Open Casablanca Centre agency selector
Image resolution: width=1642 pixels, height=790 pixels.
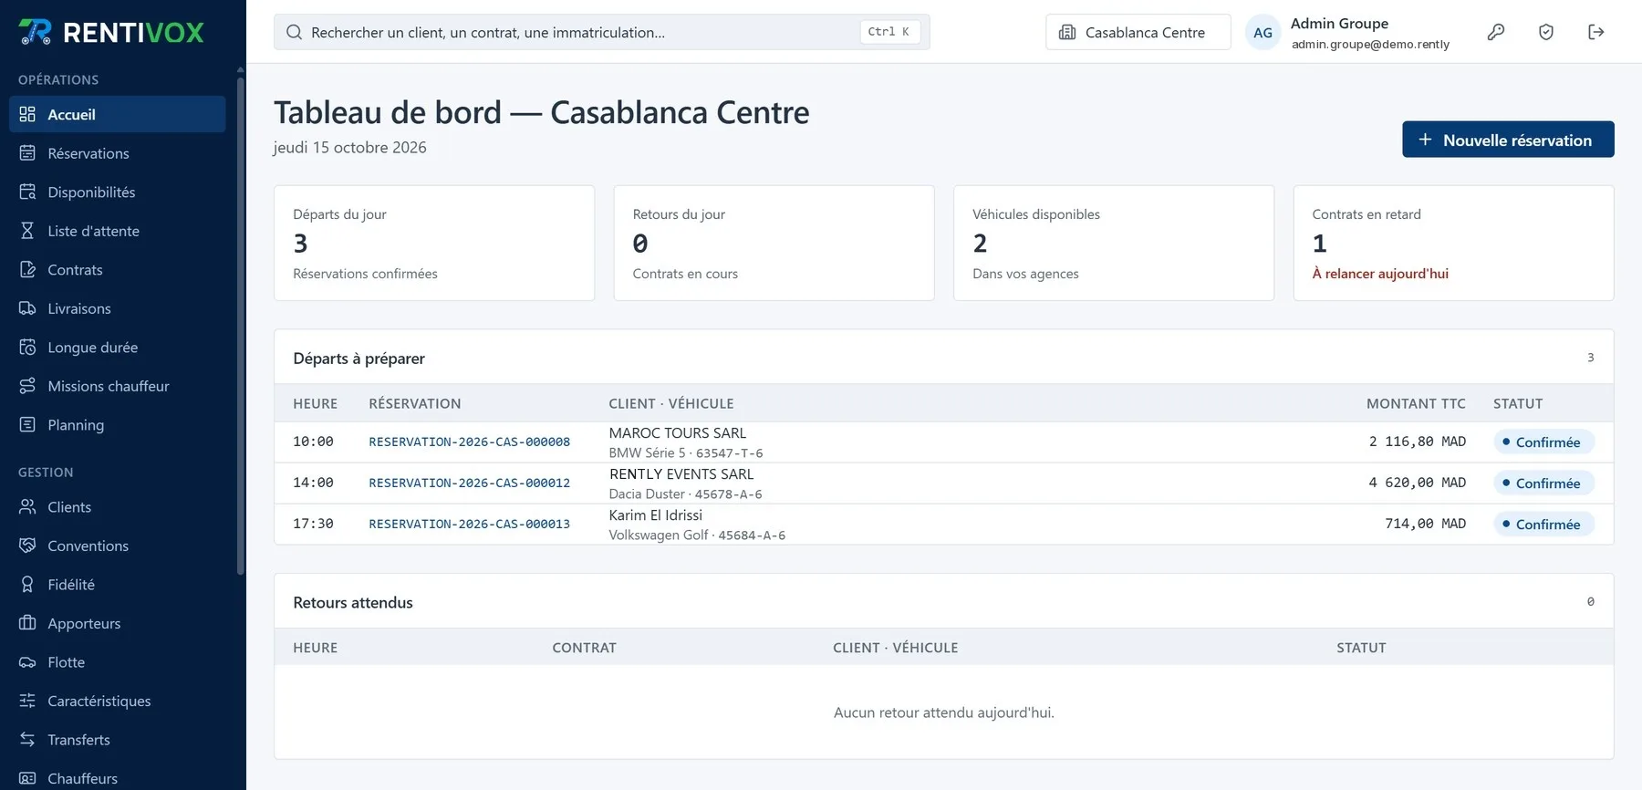pyautogui.click(x=1138, y=32)
